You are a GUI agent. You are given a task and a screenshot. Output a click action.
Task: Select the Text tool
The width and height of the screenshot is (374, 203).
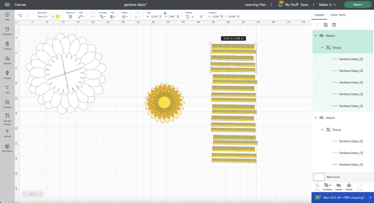(x=7, y=90)
